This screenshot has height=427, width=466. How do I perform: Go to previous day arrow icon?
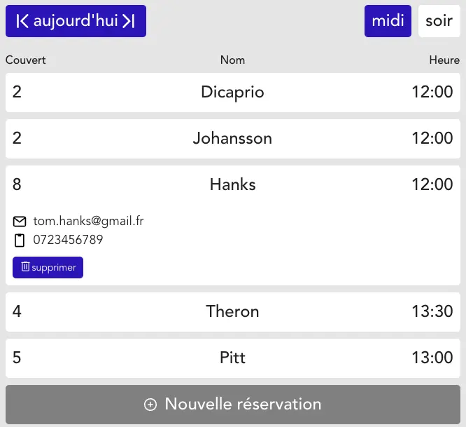point(22,21)
